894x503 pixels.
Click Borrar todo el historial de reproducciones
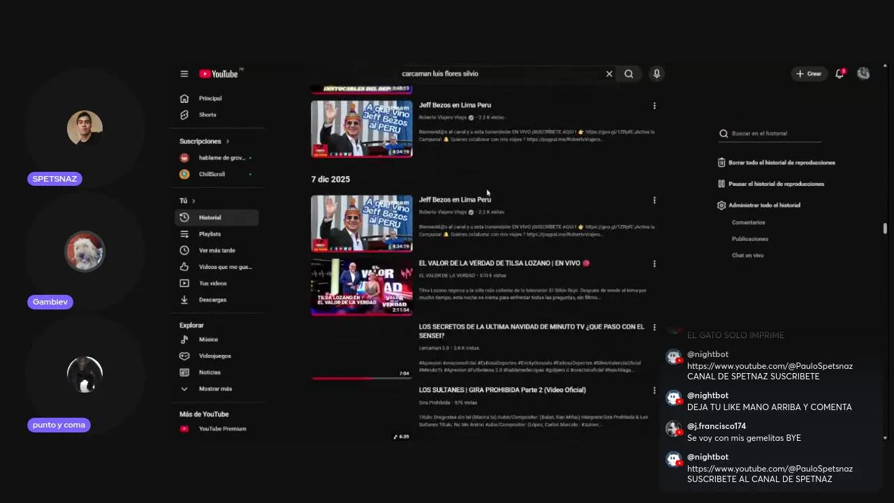pos(776,163)
